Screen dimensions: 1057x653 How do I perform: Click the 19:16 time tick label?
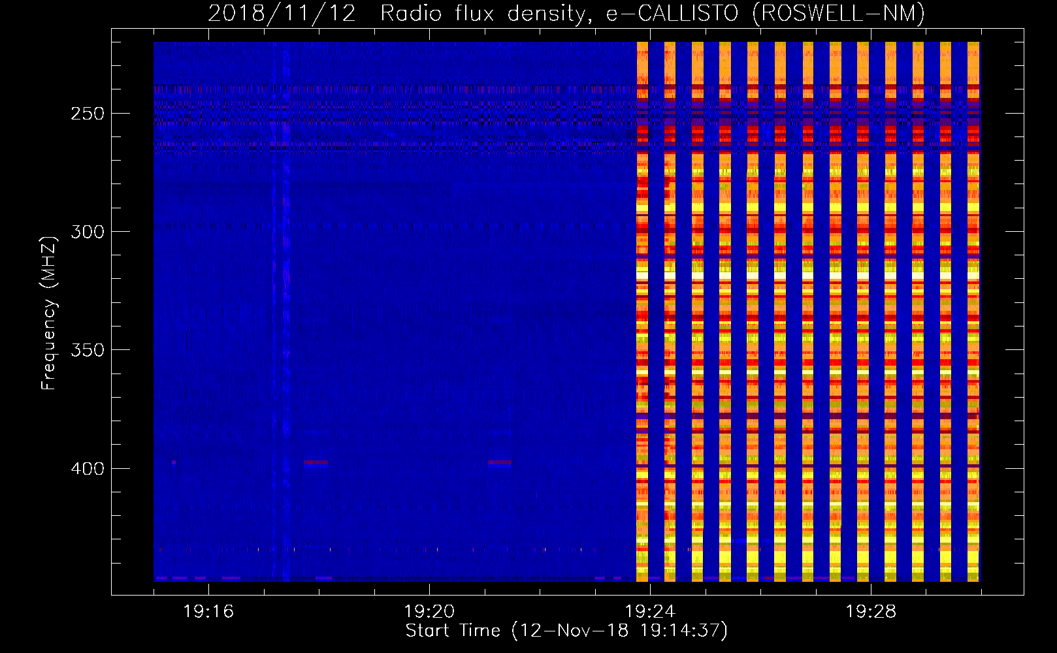[x=208, y=612]
